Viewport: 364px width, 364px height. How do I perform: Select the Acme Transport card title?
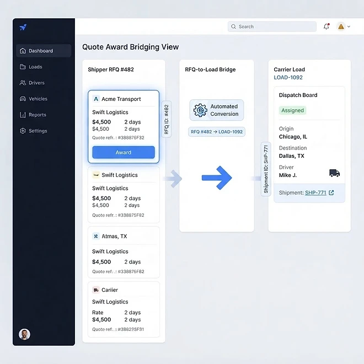(x=121, y=99)
